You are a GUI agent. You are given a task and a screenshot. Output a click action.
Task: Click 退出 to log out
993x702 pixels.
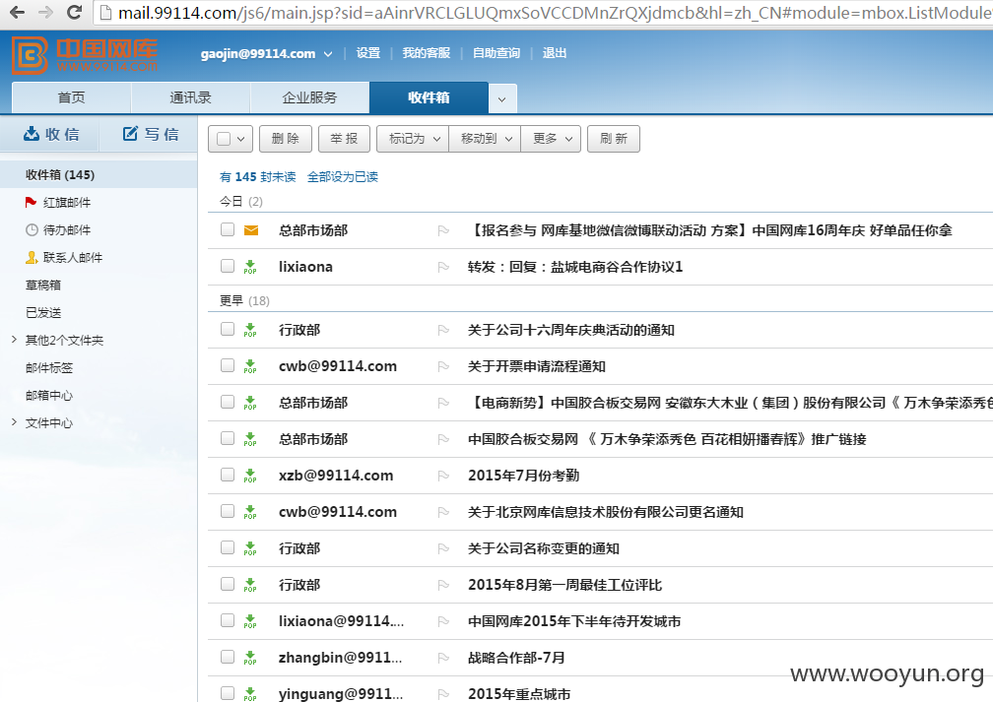(554, 53)
